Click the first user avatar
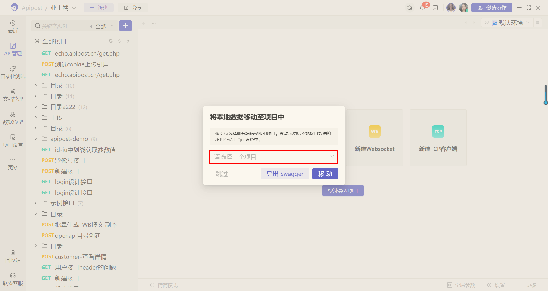The width and height of the screenshot is (548, 291). 451,8
